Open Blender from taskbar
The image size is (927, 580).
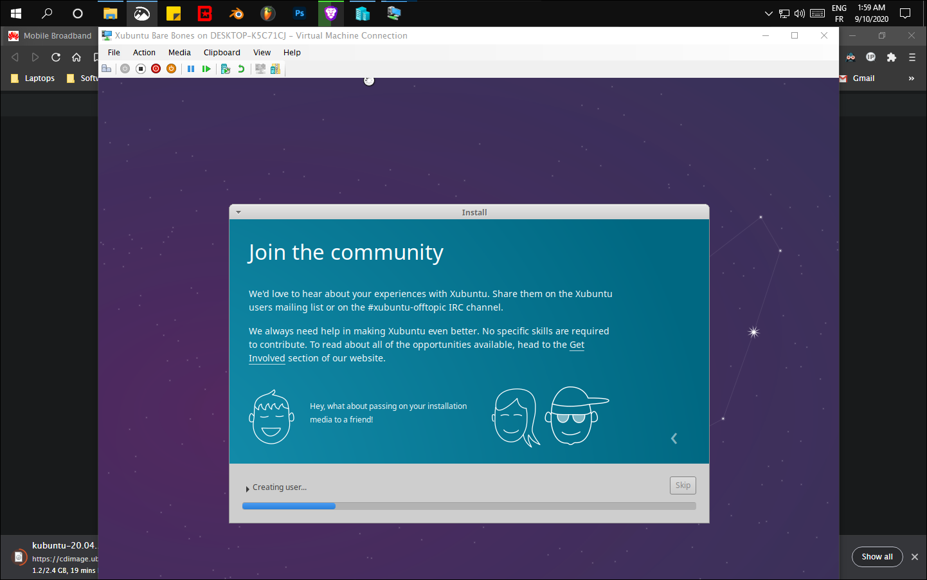[237, 14]
